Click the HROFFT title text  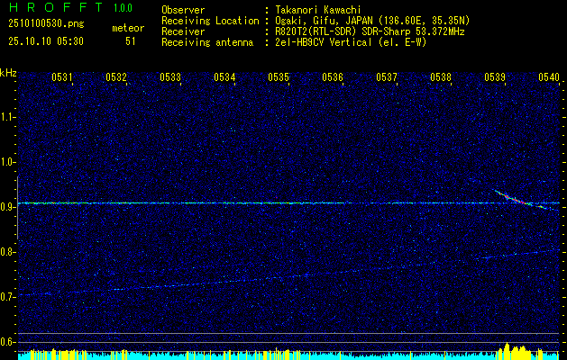[56, 8]
